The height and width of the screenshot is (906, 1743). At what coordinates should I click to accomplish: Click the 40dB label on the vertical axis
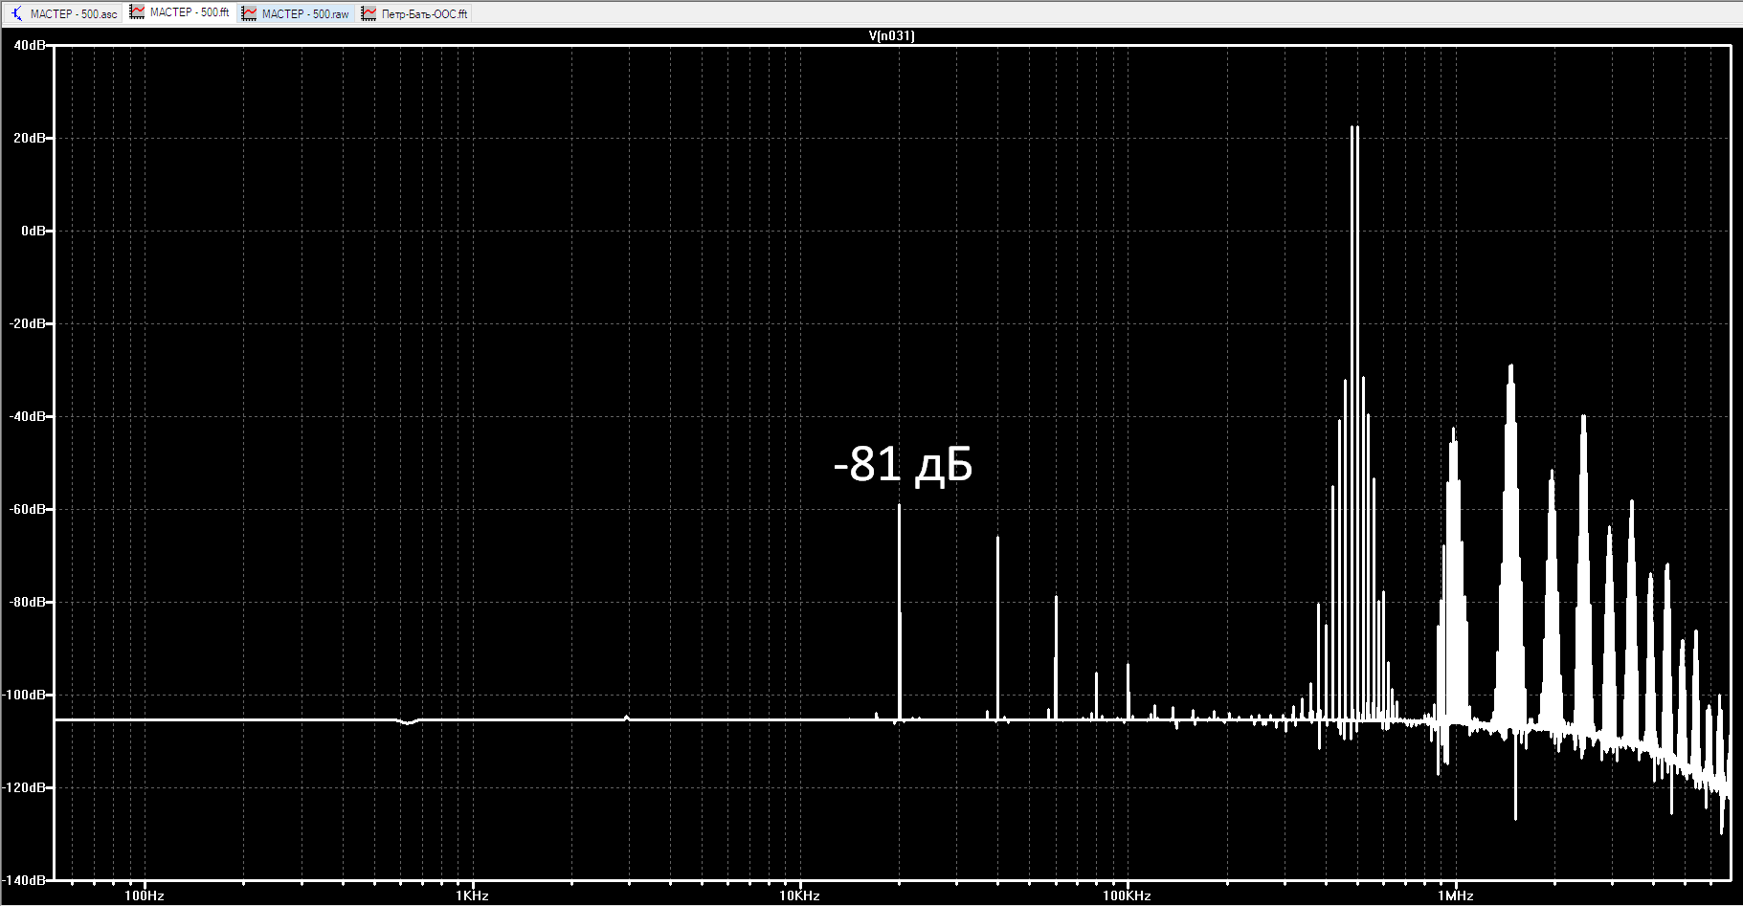tap(30, 45)
